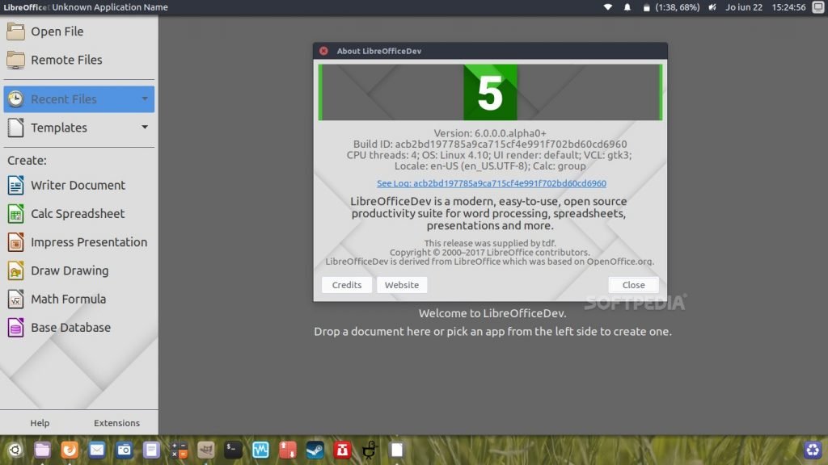Click the black bird dock icon
828x465 pixels.
coord(370,450)
